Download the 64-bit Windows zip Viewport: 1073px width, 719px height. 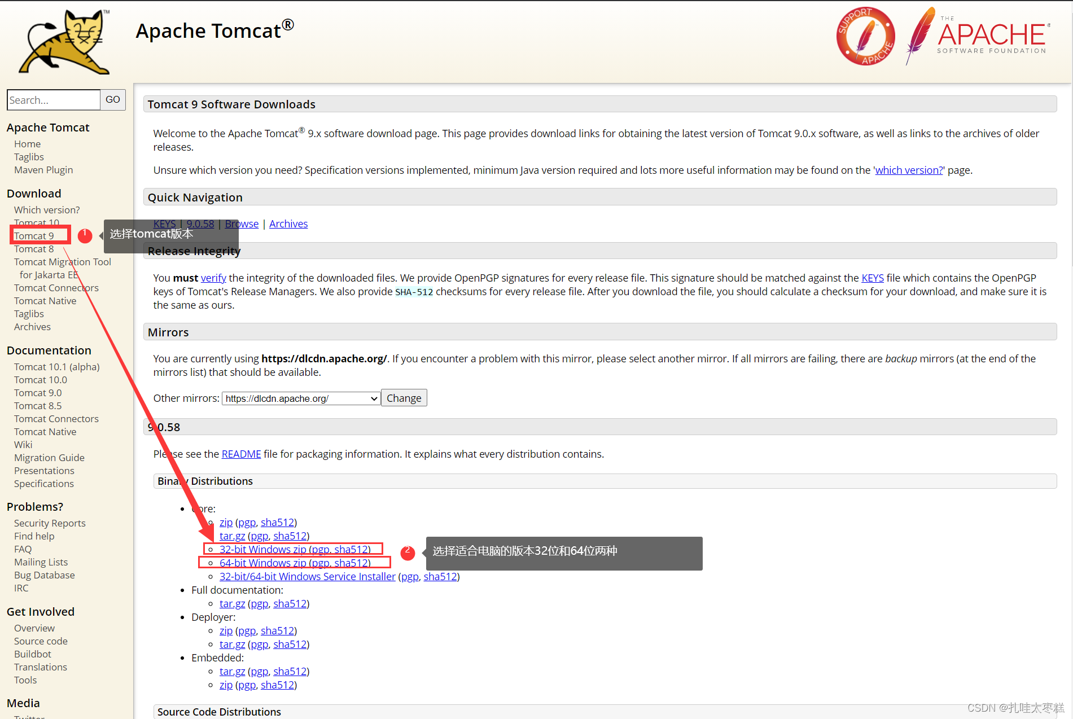tap(263, 563)
